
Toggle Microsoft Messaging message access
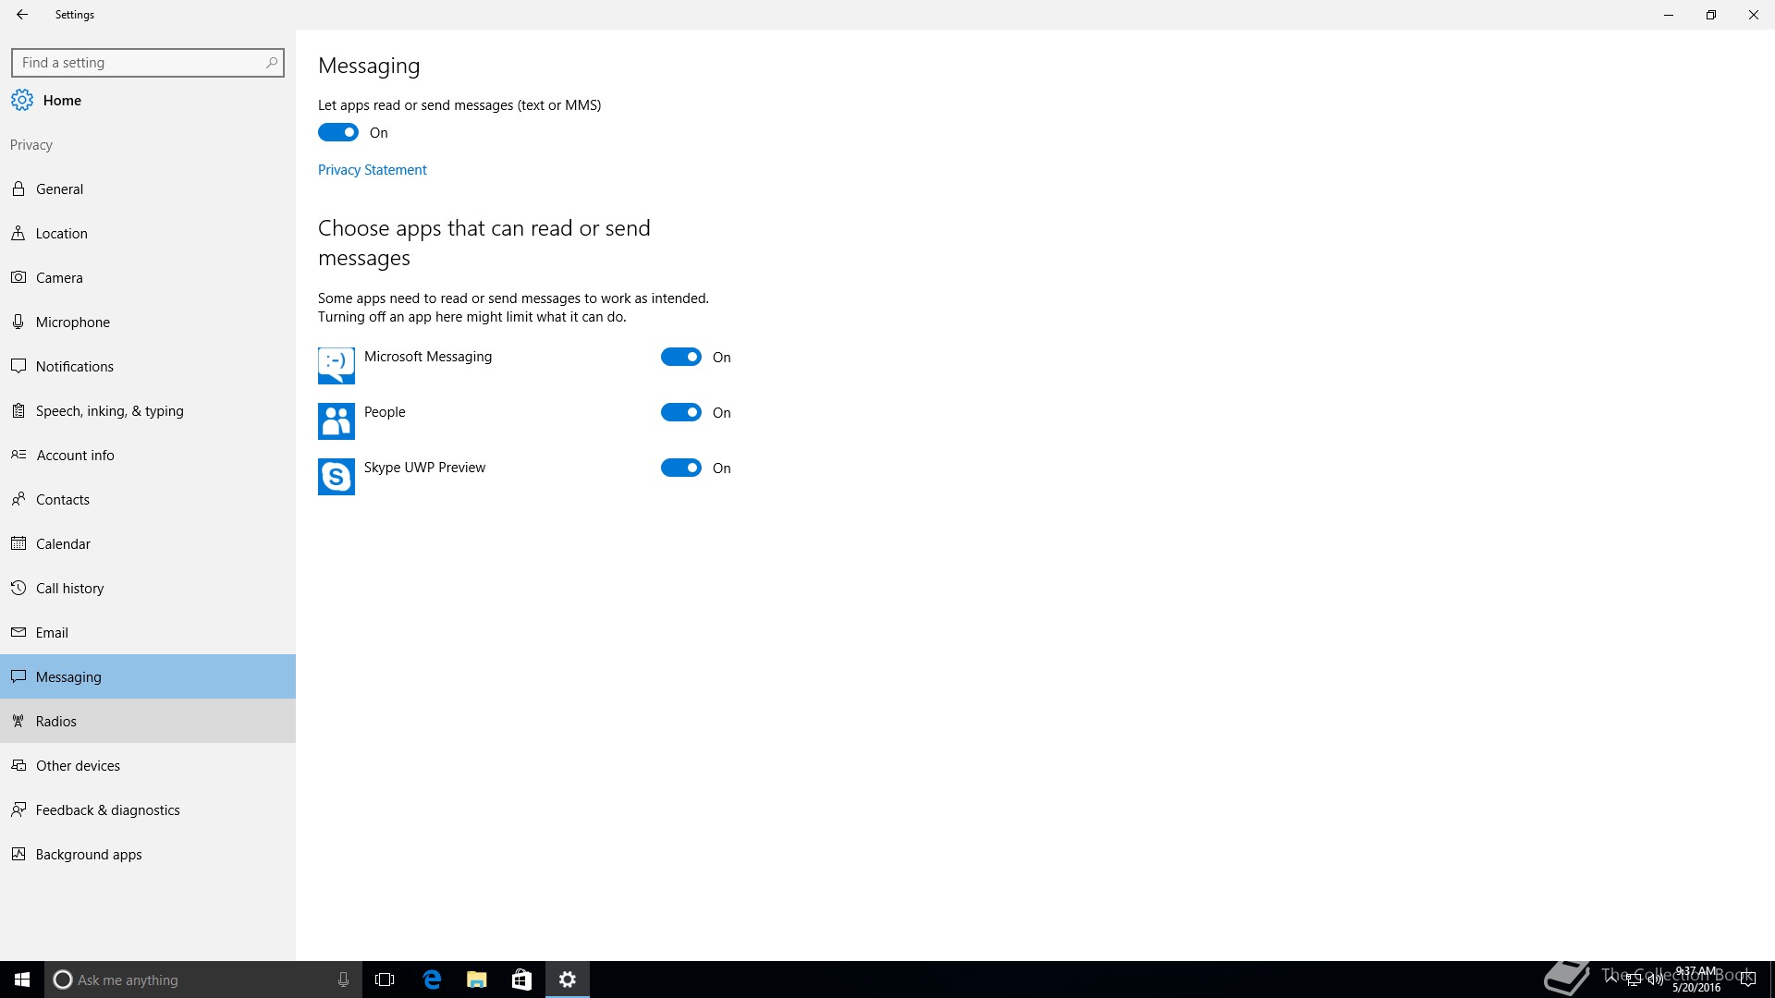(x=681, y=357)
